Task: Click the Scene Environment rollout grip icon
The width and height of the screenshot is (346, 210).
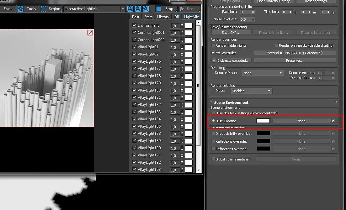Action: click(336, 102)
